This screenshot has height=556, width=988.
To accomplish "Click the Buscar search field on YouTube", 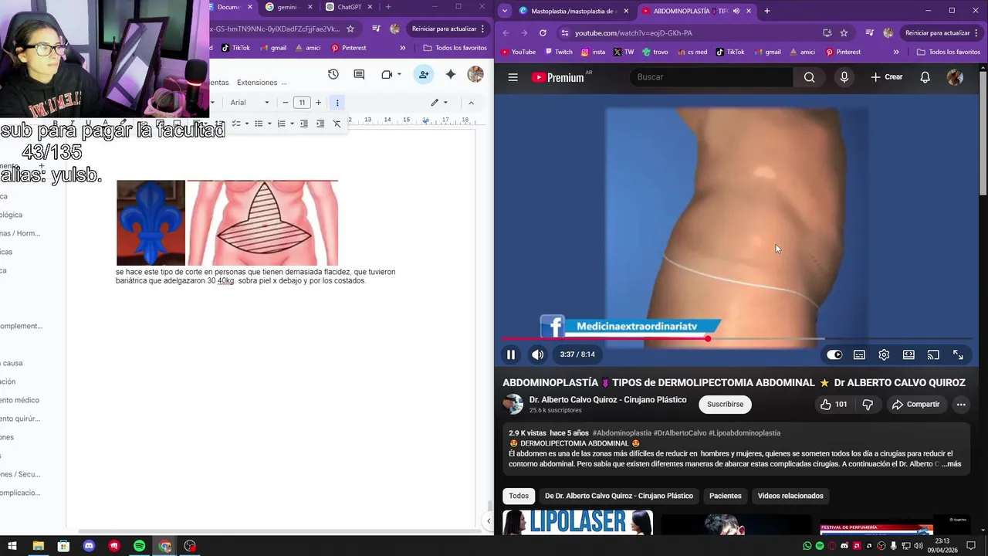I will click(711, 77).
